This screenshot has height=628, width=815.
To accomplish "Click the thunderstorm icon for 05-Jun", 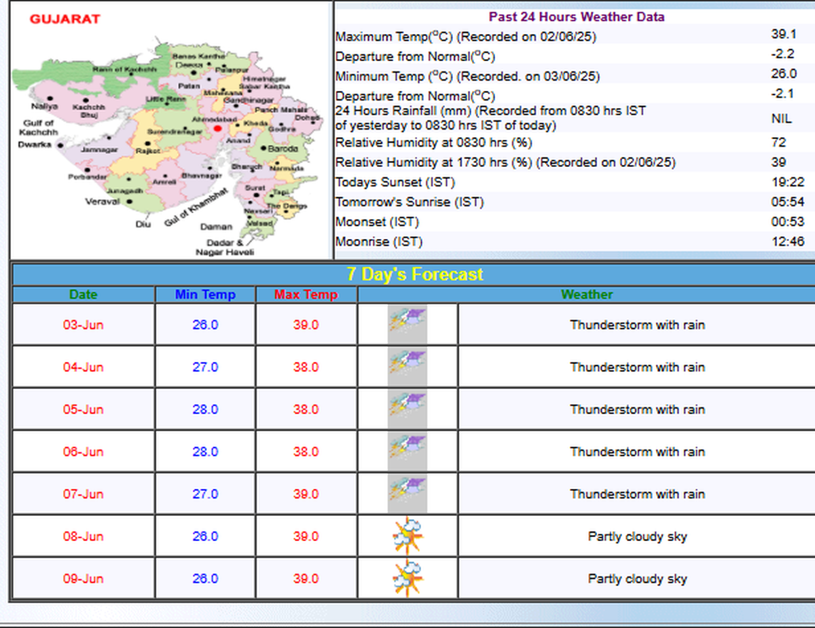I will click(x=407, y=409).
